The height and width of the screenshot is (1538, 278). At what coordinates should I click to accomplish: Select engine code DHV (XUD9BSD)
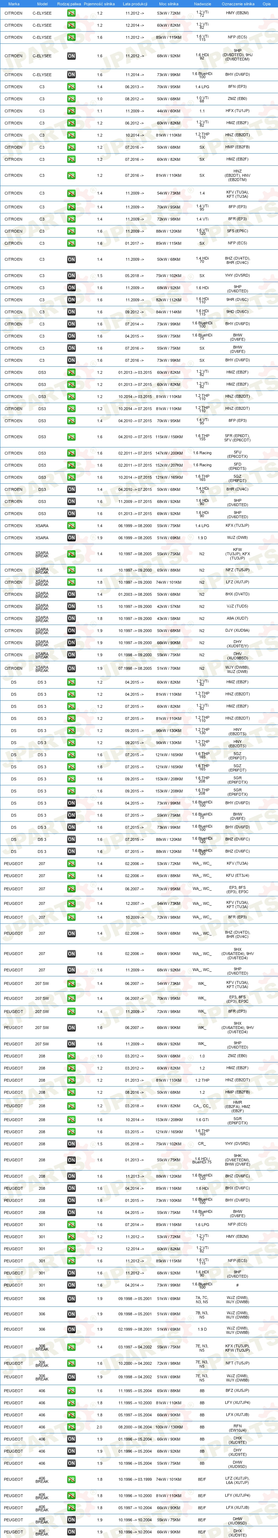237,655
